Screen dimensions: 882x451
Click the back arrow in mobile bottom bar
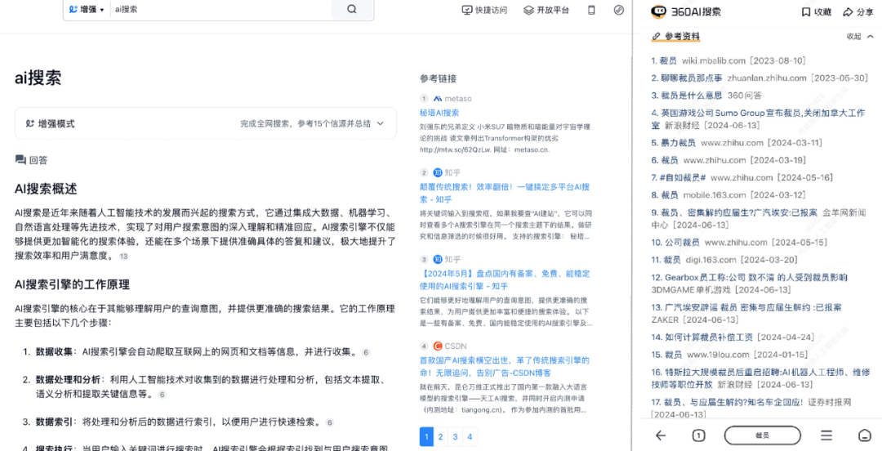click(x=661, y=435)
